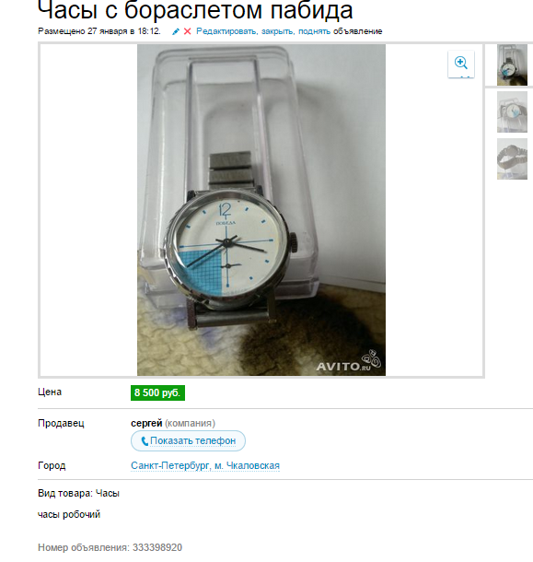Screen dimensions: 533x562
Task: Click the green 8 500 руб. price badge
Action: click(157, 392)
